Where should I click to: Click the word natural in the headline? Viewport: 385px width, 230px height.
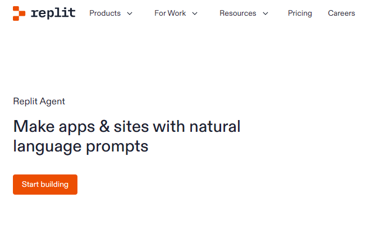coord(215,127)
